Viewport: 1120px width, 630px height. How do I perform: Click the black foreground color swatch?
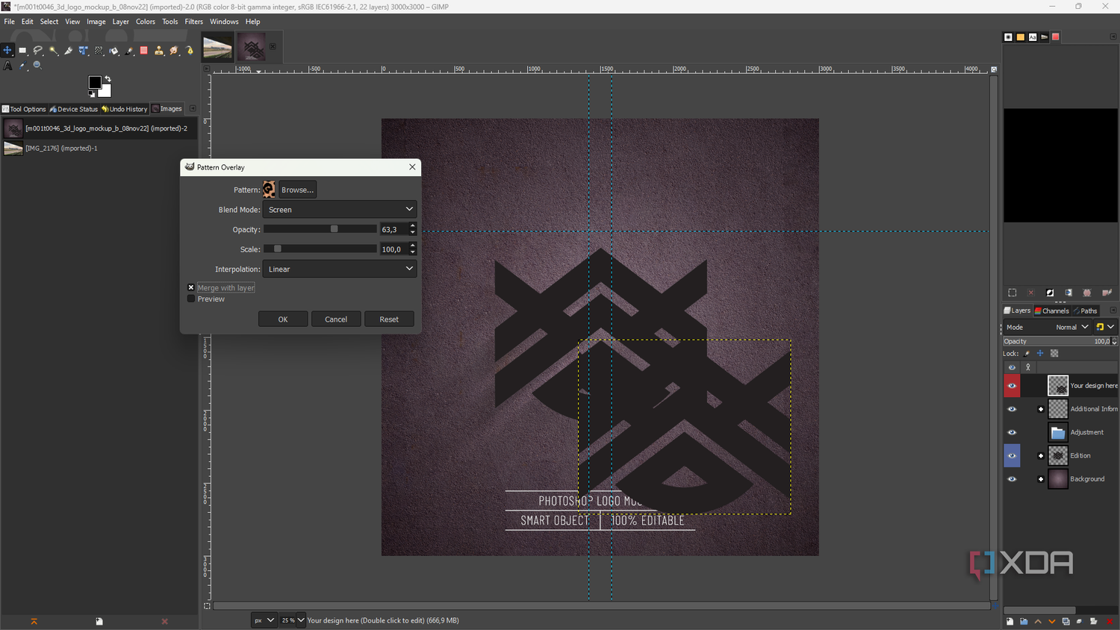(95, 82)
